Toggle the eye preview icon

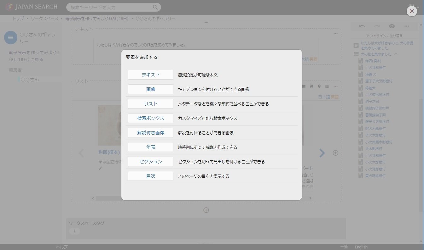[x=392, y=26]
